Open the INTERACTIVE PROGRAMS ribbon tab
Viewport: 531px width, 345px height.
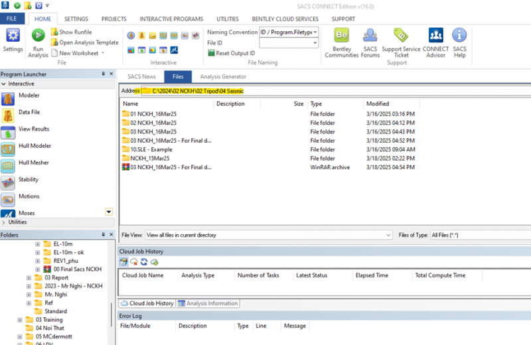171,19
